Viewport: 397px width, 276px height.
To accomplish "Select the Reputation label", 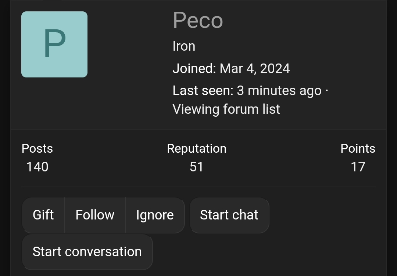I will (197, 148).
